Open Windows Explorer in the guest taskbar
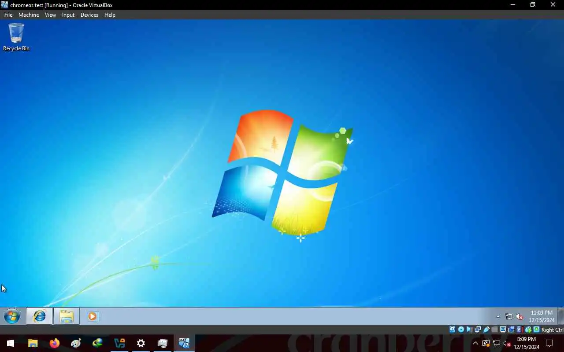The image size is (564, 352). click(67, 316)
